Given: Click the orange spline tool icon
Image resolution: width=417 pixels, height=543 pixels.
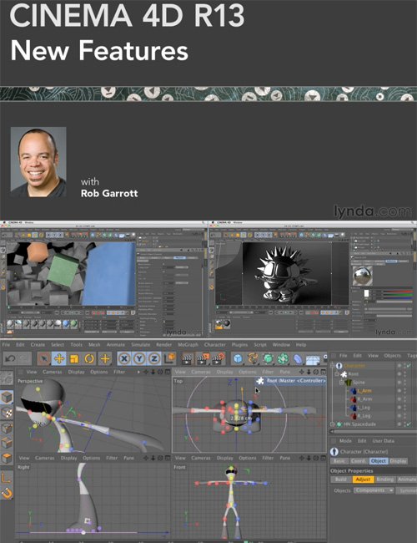Looking at the screenshot, I should click(x=253, y=358).
